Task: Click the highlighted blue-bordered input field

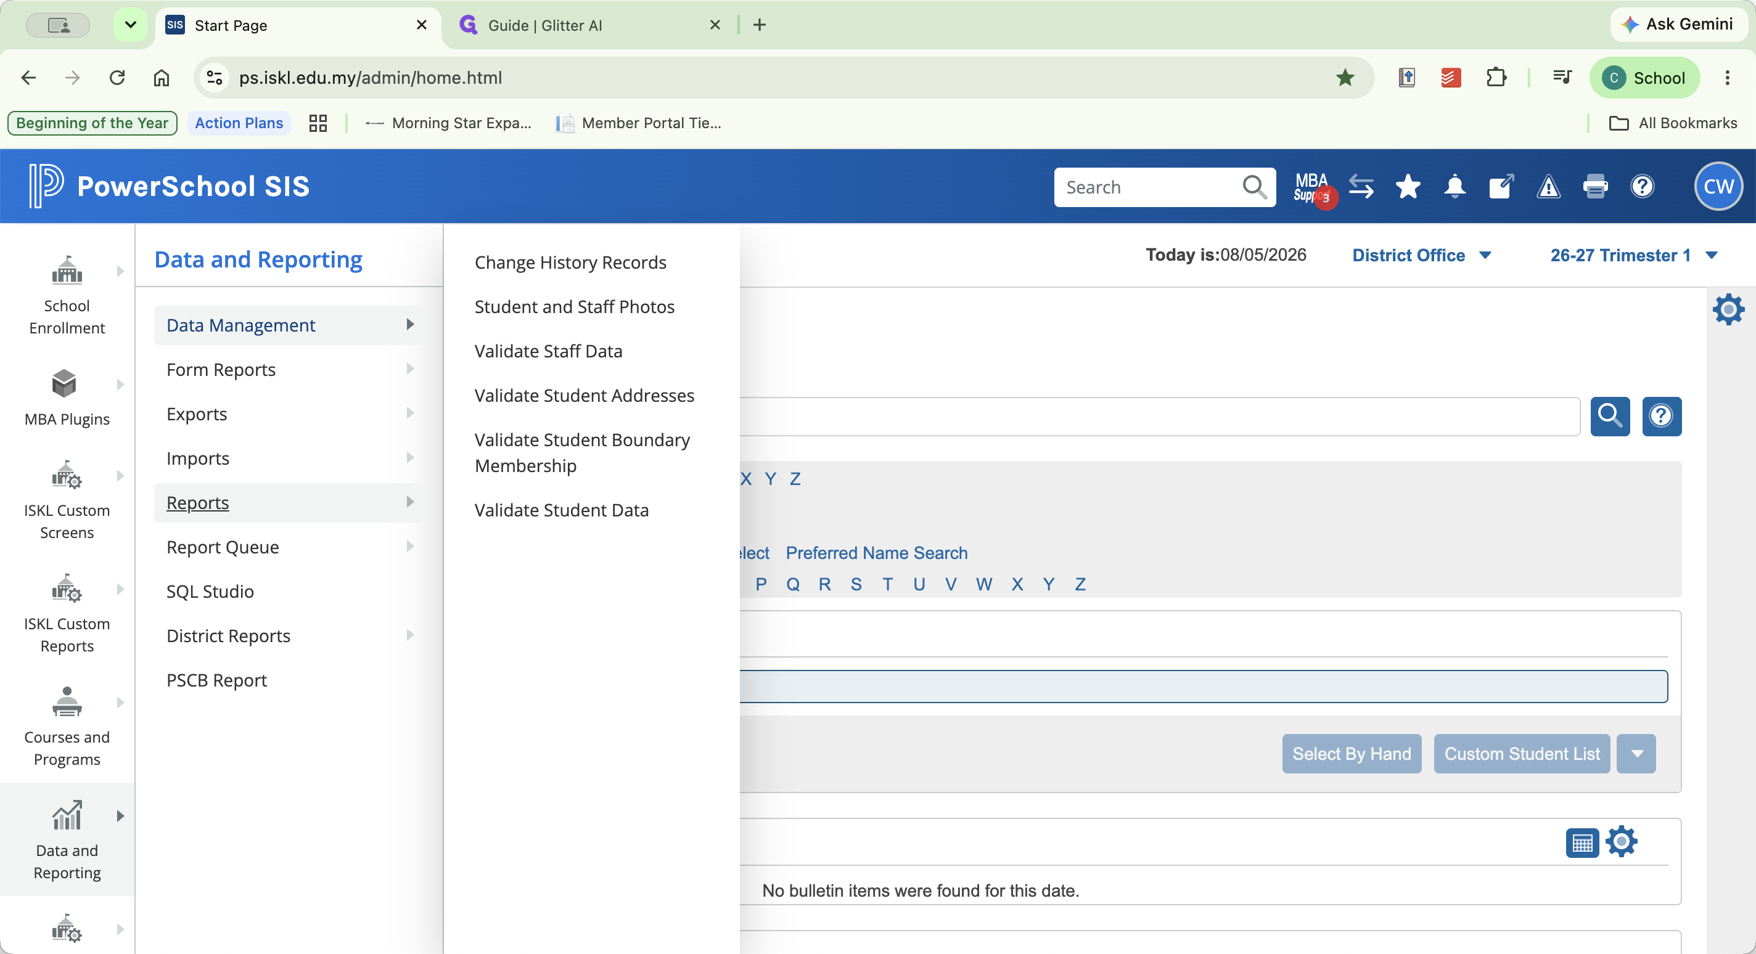Action: (1204, 686)
